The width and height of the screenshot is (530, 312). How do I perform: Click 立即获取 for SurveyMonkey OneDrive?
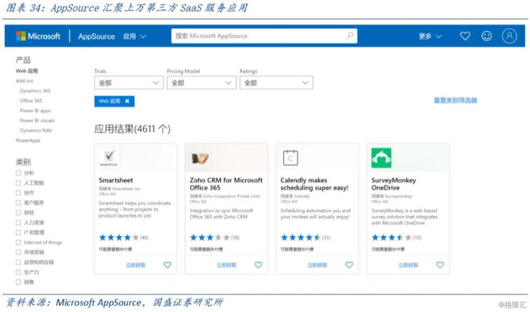tap(408, 265)
